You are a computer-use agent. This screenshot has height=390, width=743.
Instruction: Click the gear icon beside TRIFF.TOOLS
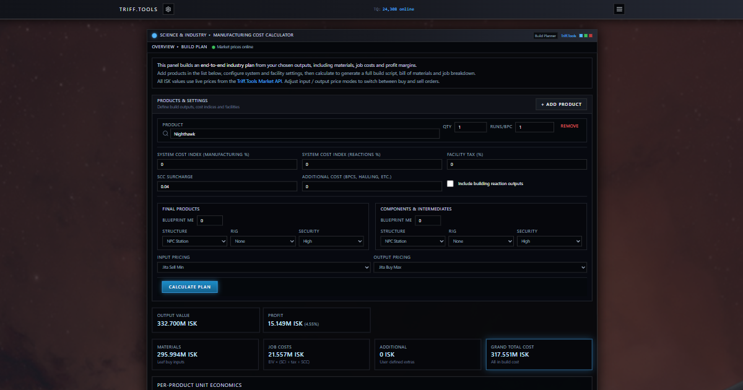click(x=168, y=9)
